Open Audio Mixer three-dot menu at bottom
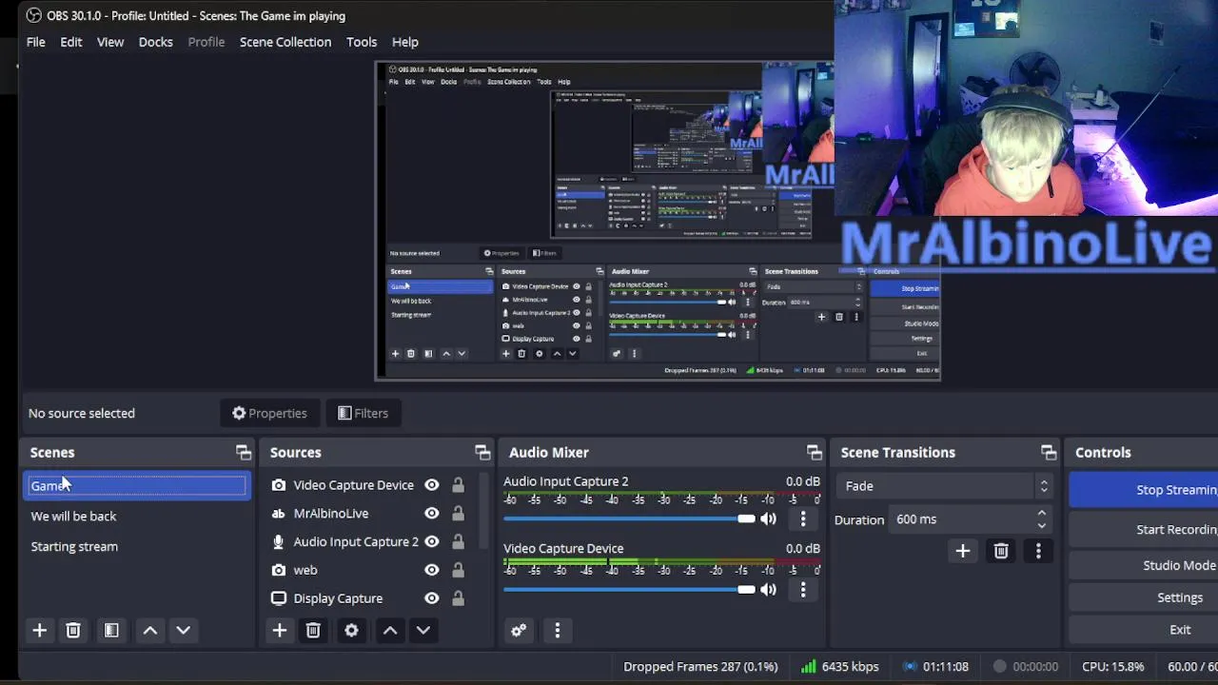Screen dimensions: 1218x685 (x=558, y=630)
